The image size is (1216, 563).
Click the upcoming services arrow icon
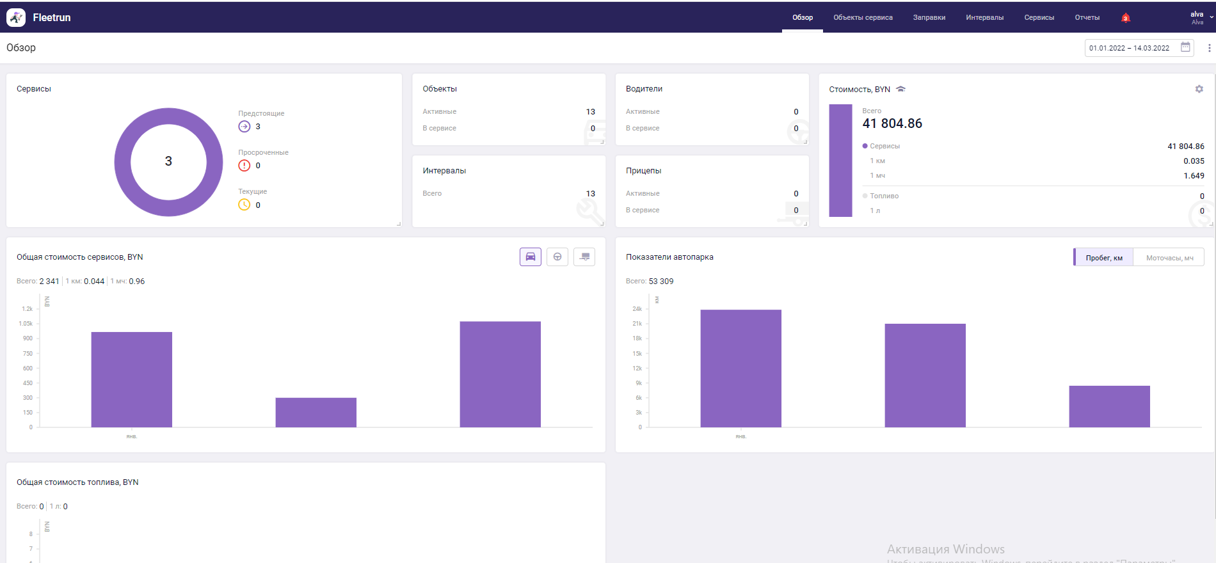click(244, 127)
